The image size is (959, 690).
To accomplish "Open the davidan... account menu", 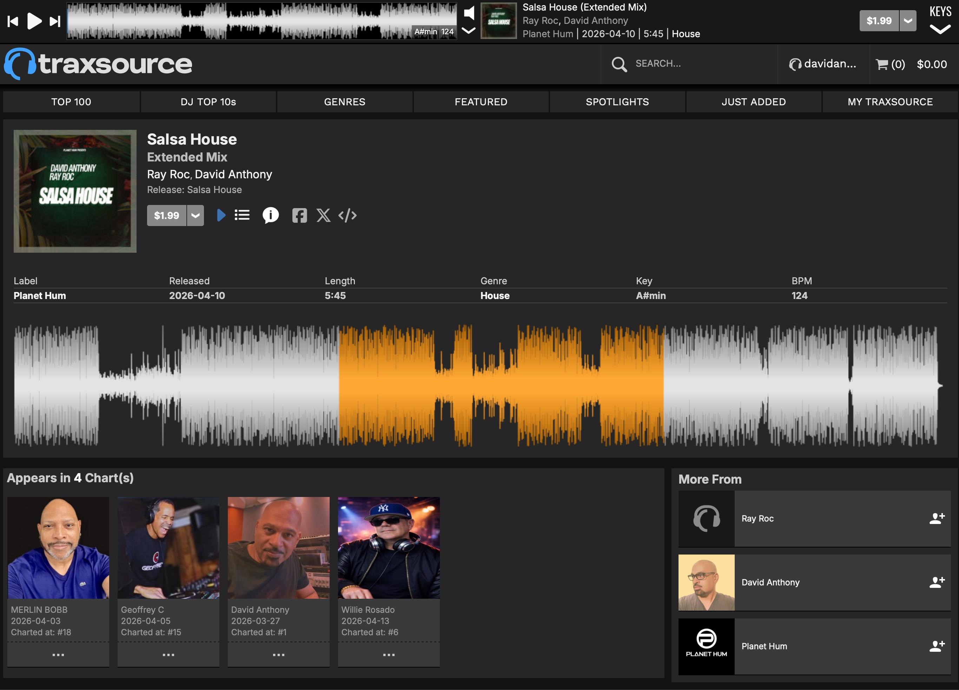I will [823, 64].
